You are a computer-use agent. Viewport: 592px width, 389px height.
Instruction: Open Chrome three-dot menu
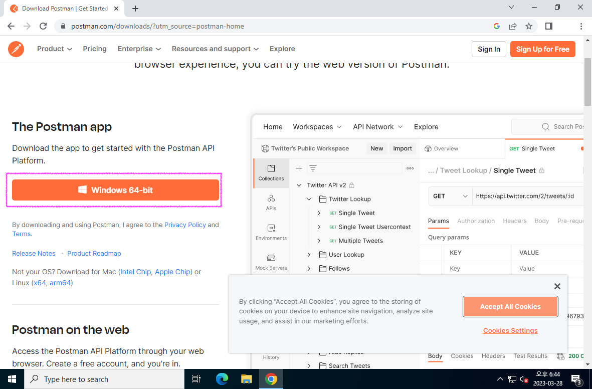click(x=580, y=26)
